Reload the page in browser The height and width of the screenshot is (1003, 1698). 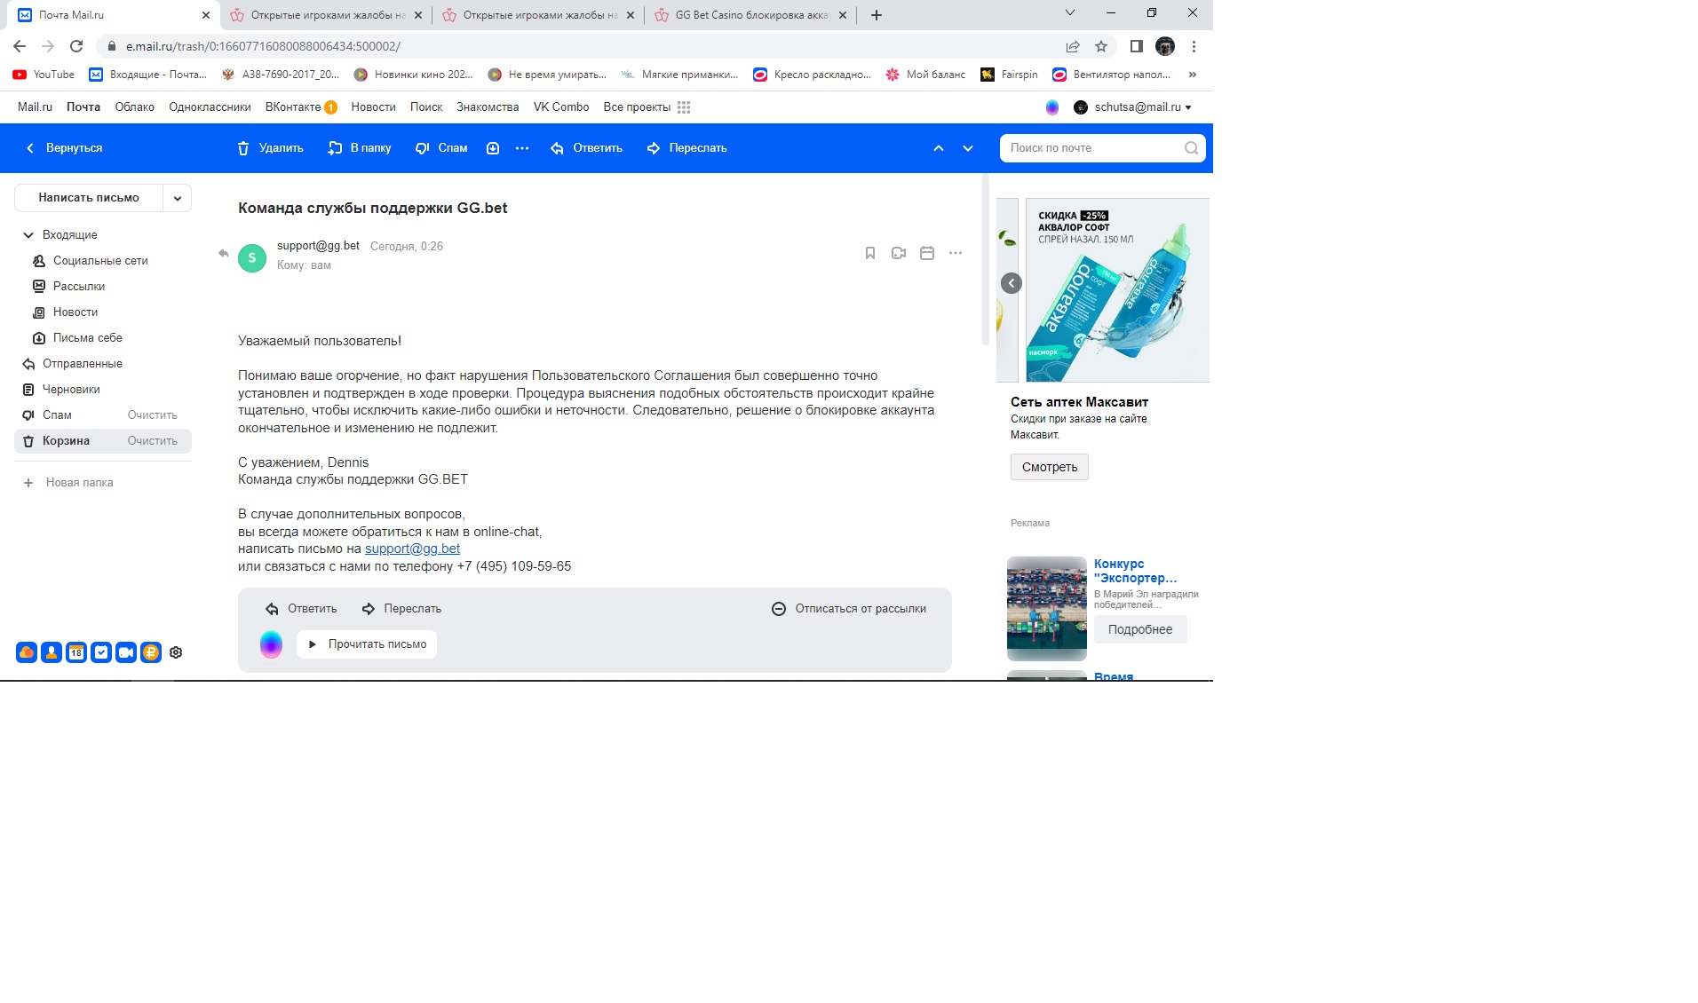coord(76,46)
